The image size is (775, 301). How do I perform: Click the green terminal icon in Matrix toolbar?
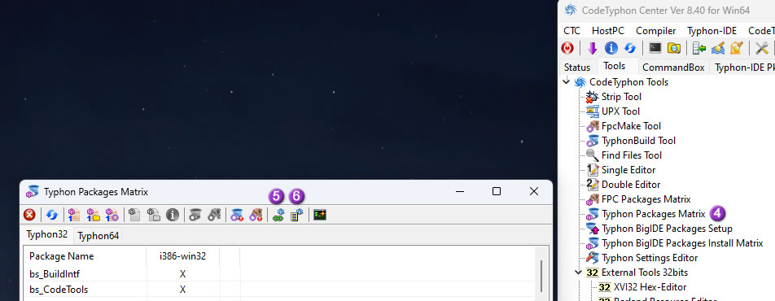coord(320,215)
